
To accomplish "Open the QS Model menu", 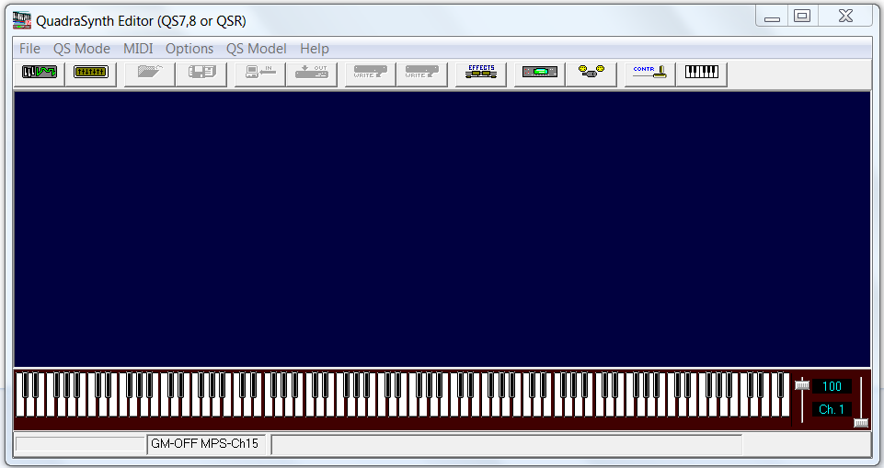I will pyautogui.click(x=256, y=49).
